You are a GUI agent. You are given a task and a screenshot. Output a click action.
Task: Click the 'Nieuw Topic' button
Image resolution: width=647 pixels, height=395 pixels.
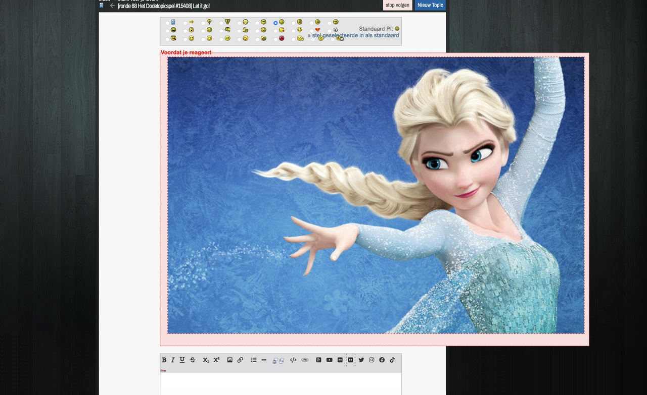430,5
